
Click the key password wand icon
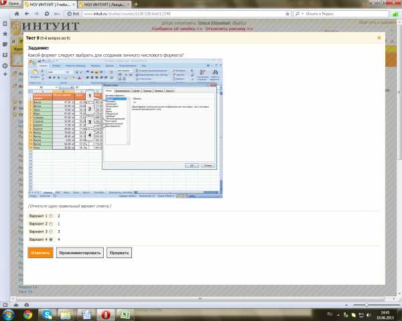point(57,13)
